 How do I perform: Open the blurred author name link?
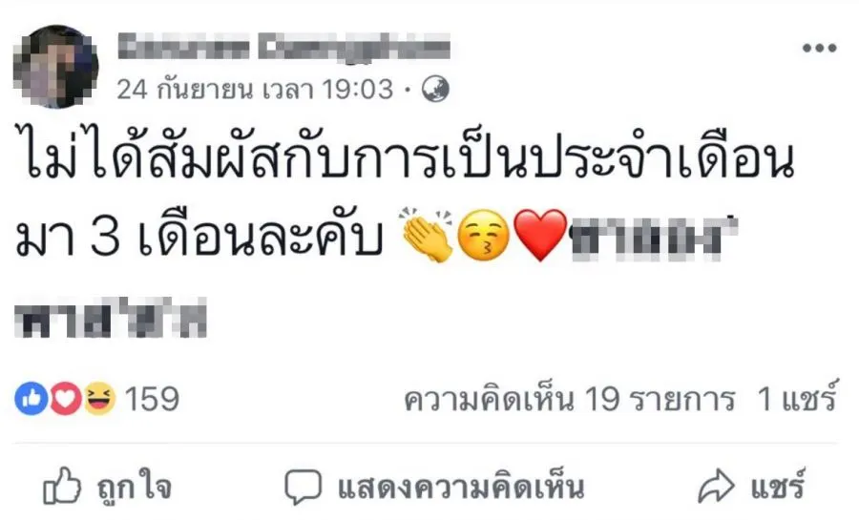click(283, 47)
